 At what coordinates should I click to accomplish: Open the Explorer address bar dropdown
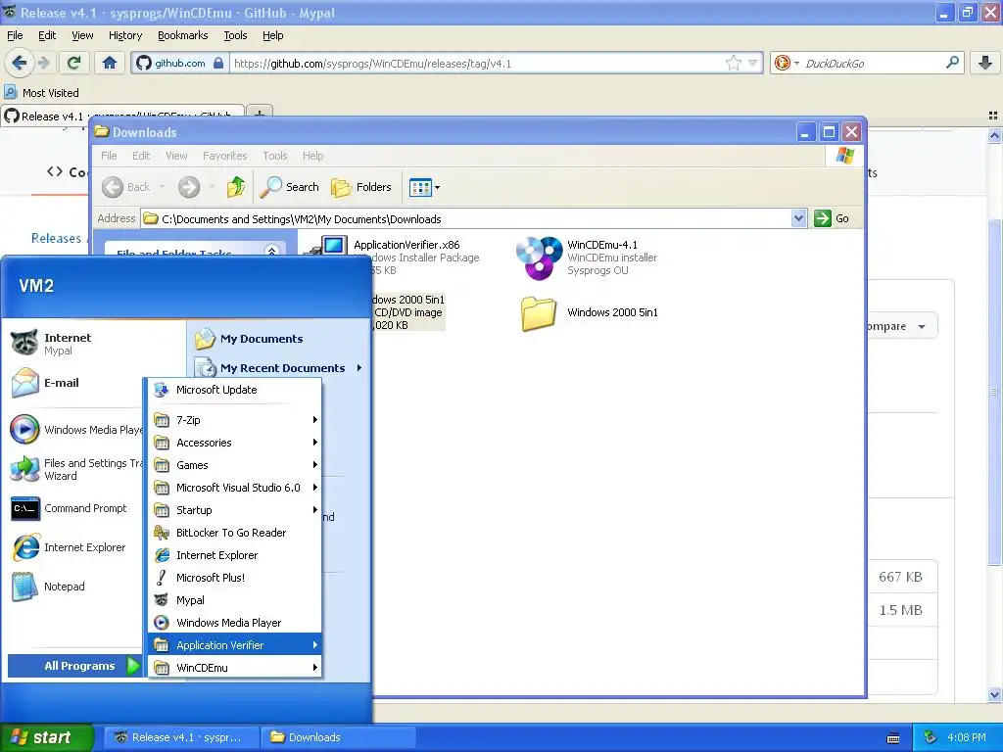(x=798, y=218)
